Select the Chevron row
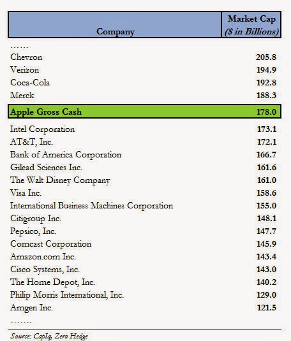This screenshot has width=291, height=341. [144, 57]
